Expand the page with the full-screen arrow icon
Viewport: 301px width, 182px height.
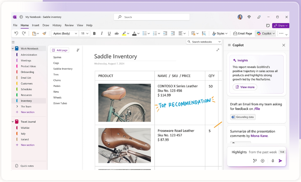pyautogui.click(x=218, y=50)
